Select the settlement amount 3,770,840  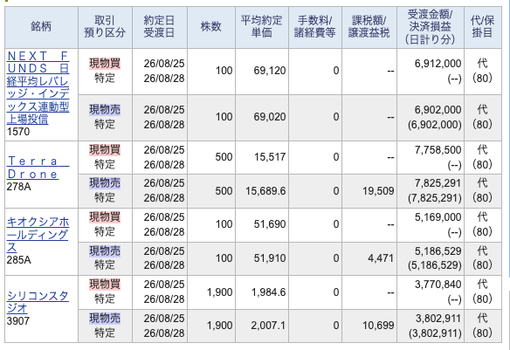438,285
